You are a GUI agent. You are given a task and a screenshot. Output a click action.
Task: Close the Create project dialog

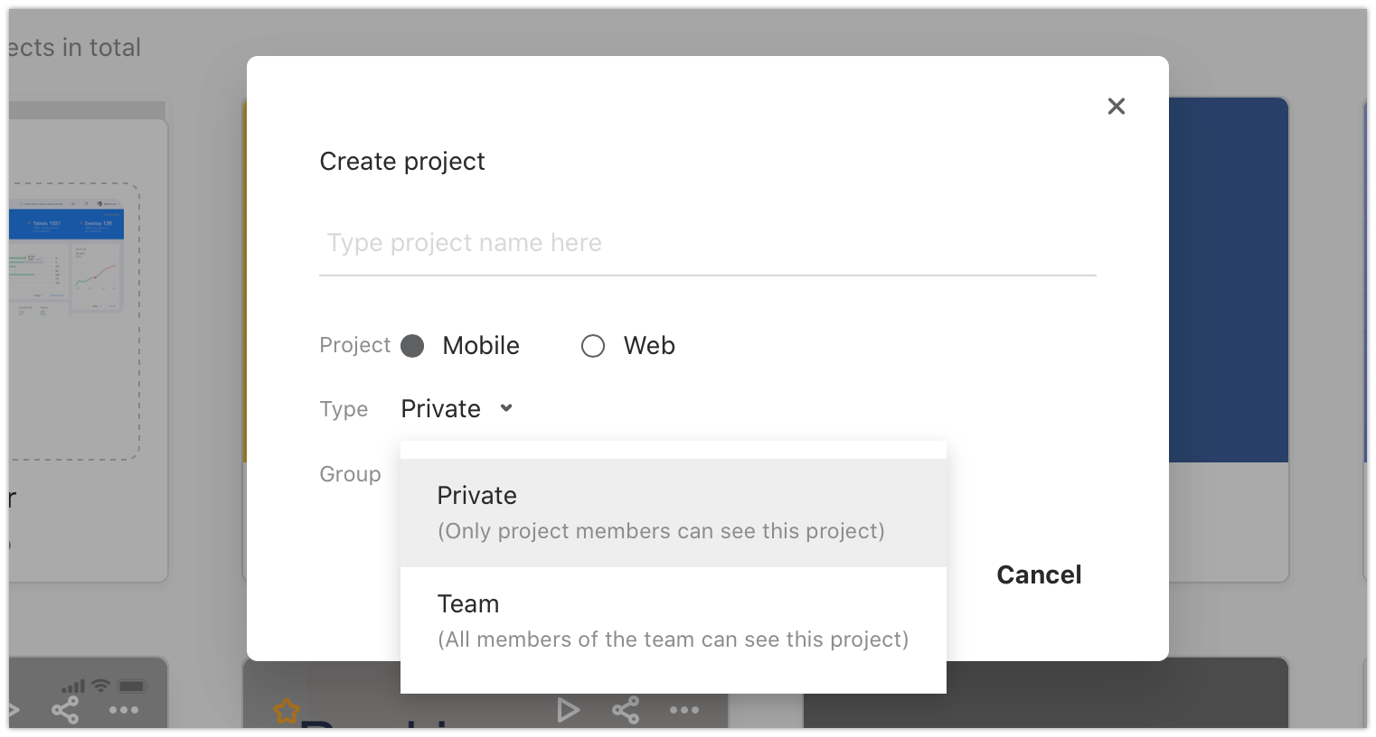pos(1117,107)
